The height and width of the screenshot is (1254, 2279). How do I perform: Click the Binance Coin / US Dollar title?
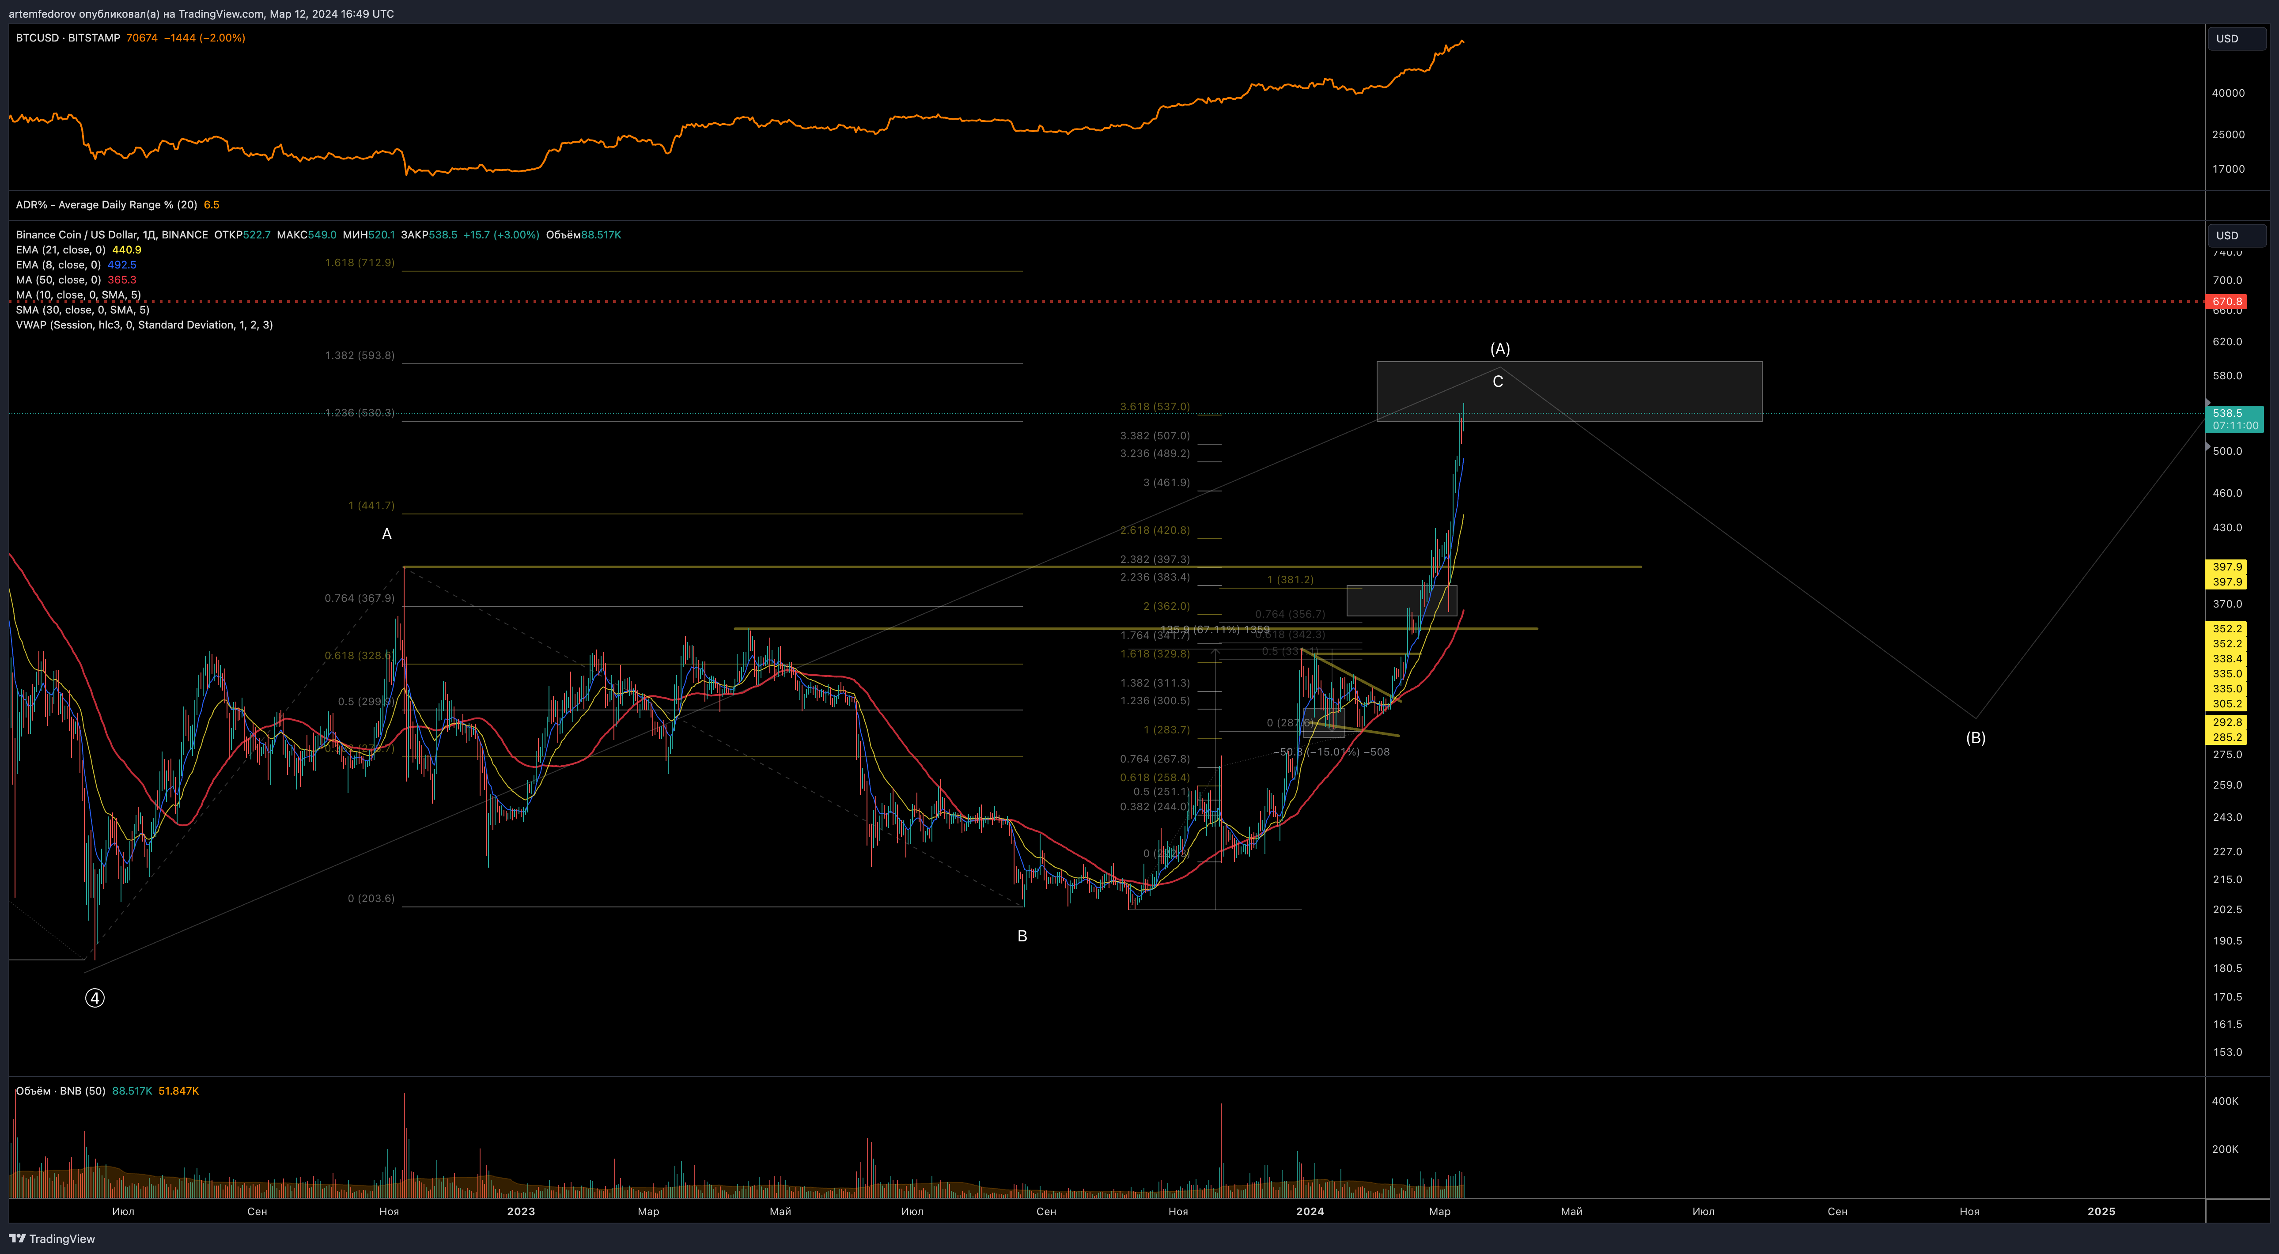[111, 234]
